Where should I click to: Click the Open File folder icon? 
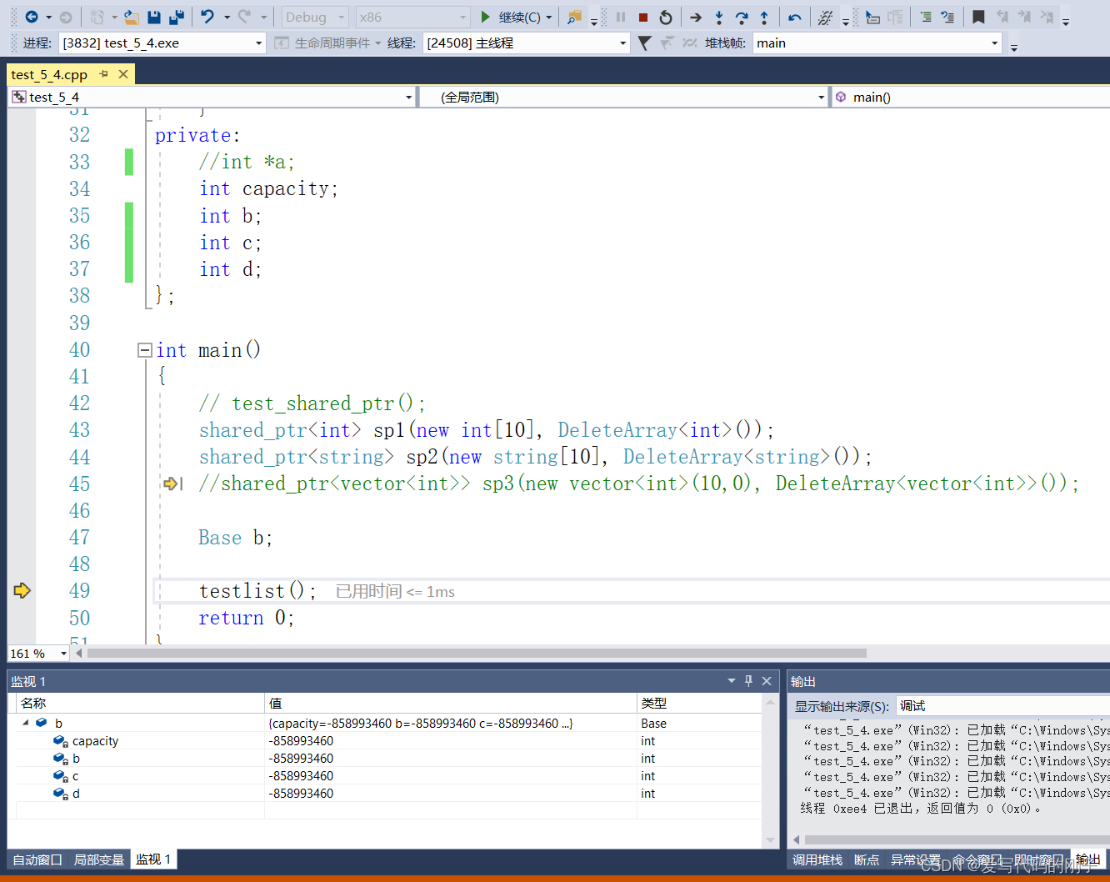coord(131,17)
